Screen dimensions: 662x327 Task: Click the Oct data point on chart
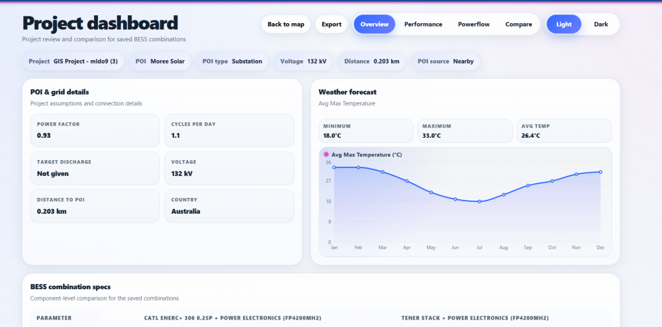tap(552, 181)
